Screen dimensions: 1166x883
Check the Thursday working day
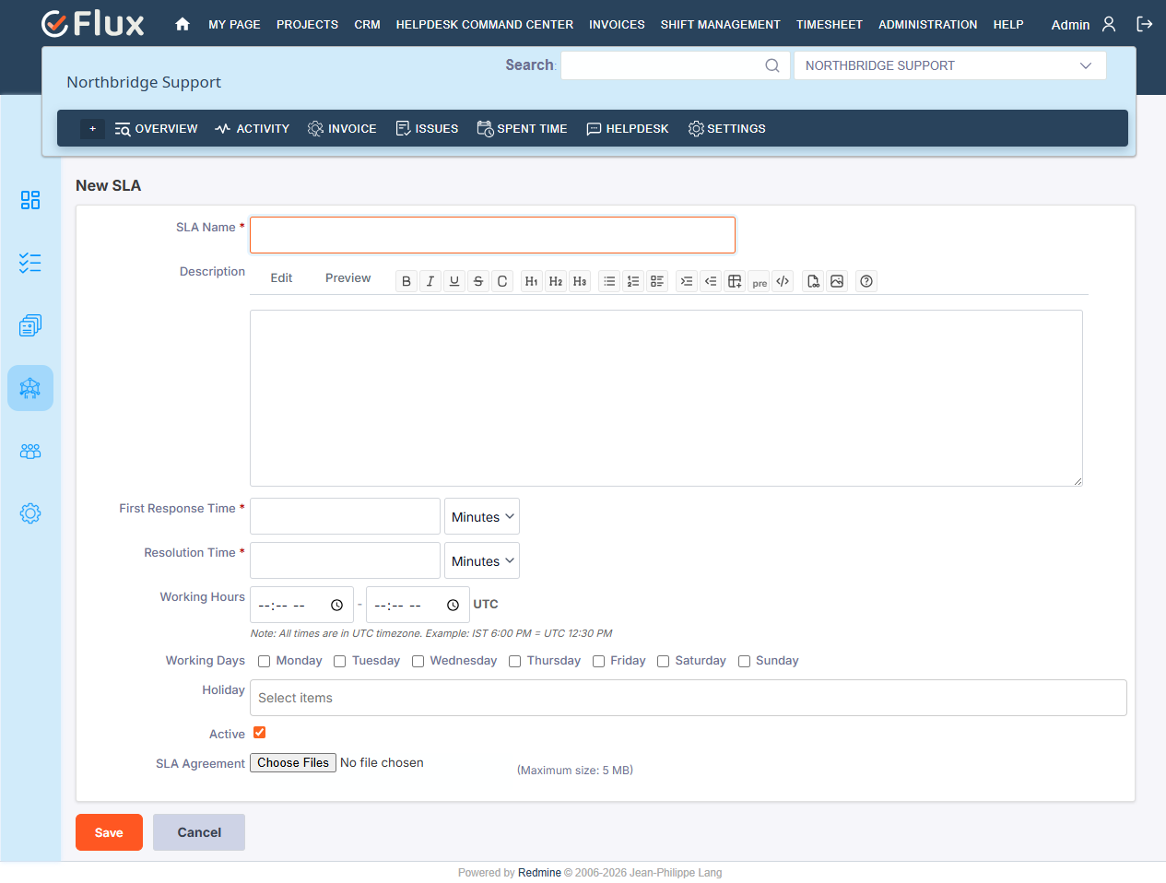tap(515, 661)
